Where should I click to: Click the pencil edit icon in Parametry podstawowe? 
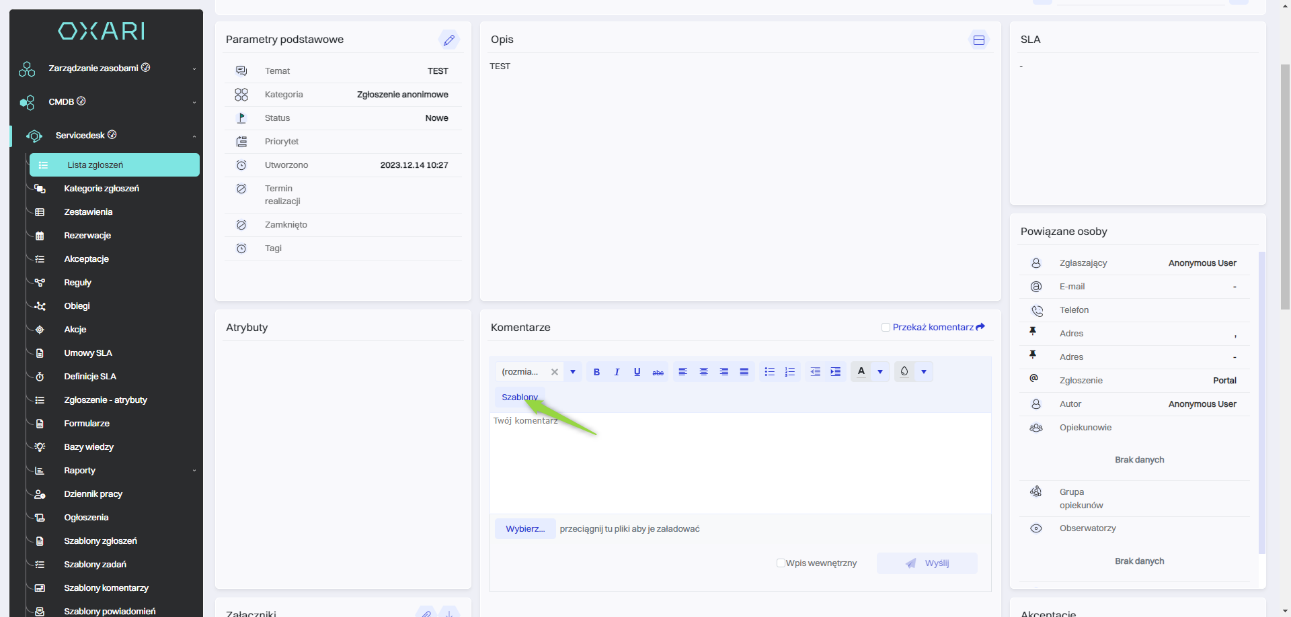pyautogui.click(x=449, y=40)
